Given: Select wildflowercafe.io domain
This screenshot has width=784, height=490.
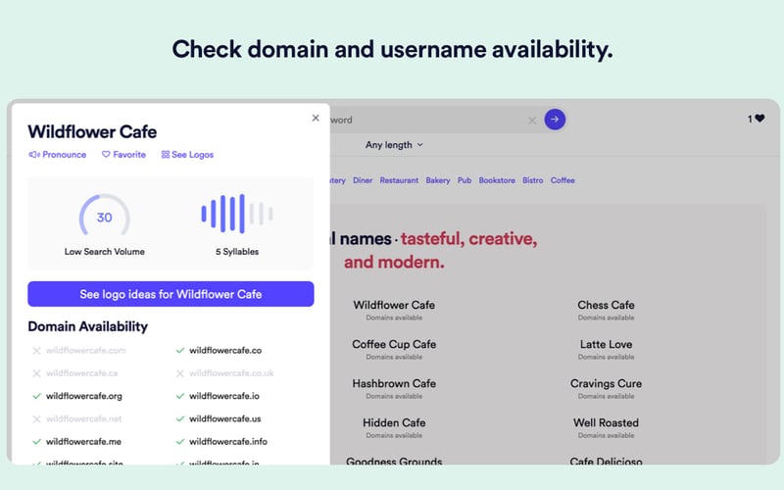Looking at the screenshot, I should click(224, 396).
